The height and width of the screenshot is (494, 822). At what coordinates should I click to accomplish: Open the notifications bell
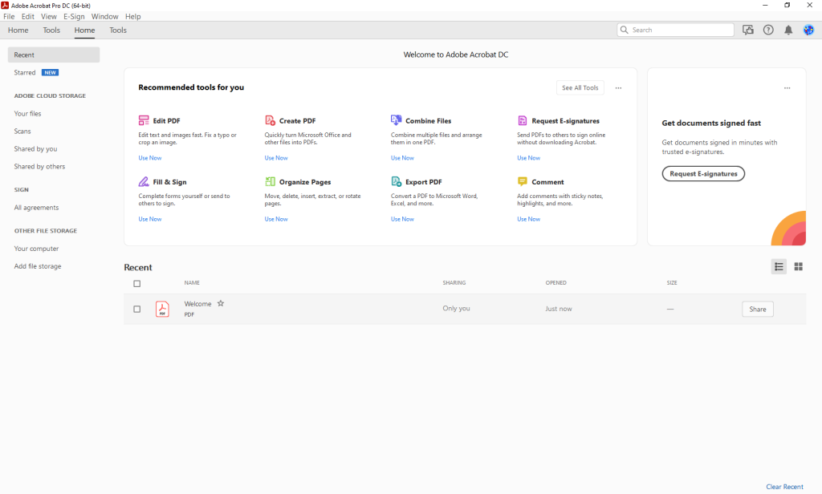coord(788,30)
